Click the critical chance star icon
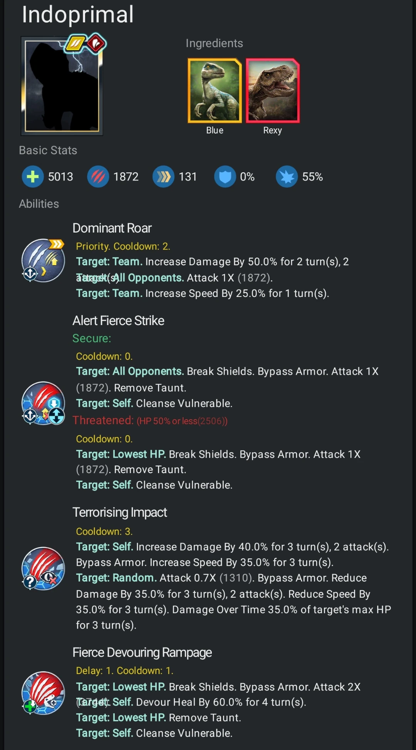The width and height of the screenshot is (416, 750). coord(287,177)
